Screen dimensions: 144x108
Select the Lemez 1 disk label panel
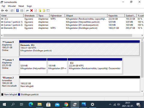(10, 66)
